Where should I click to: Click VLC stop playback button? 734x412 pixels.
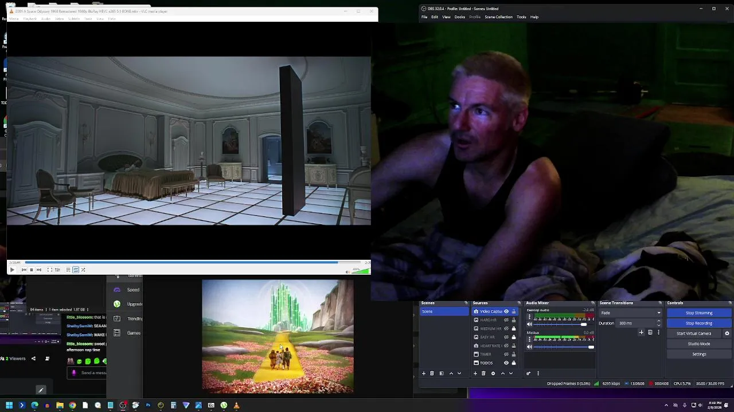[x=32, y=270]
